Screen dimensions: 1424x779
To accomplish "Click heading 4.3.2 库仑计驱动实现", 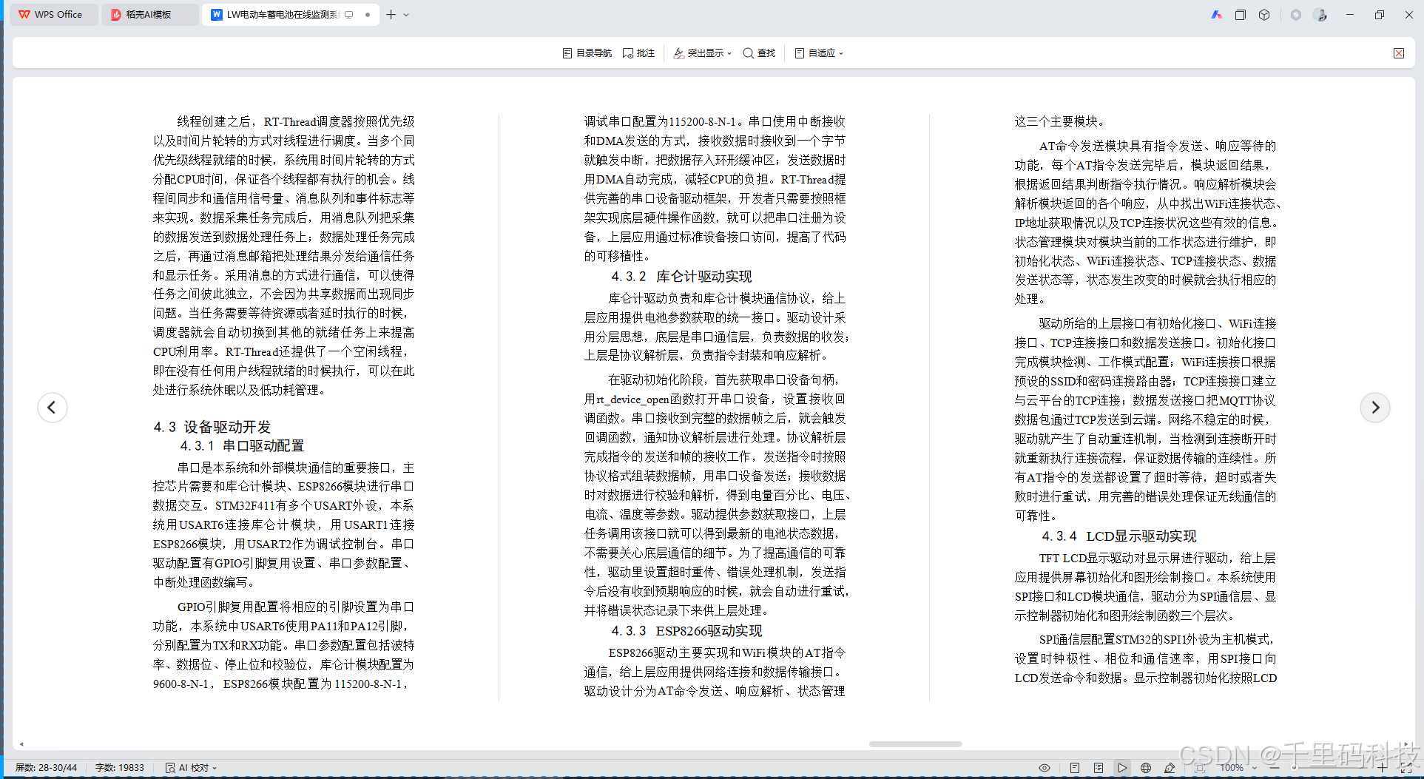I will [x=681, y=277].
